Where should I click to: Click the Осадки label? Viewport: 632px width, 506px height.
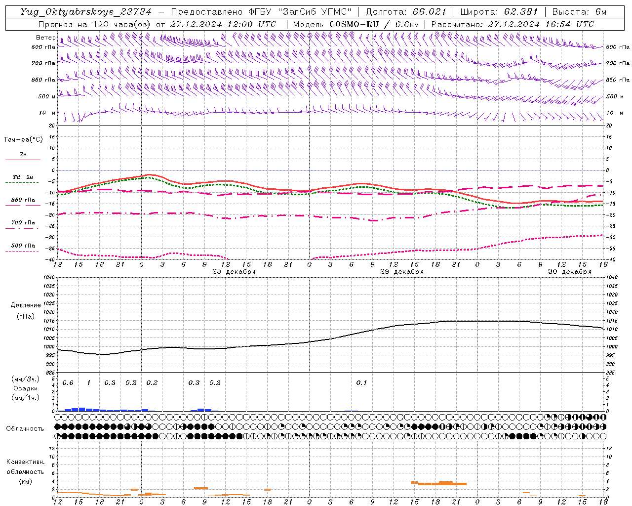[26, 388]
